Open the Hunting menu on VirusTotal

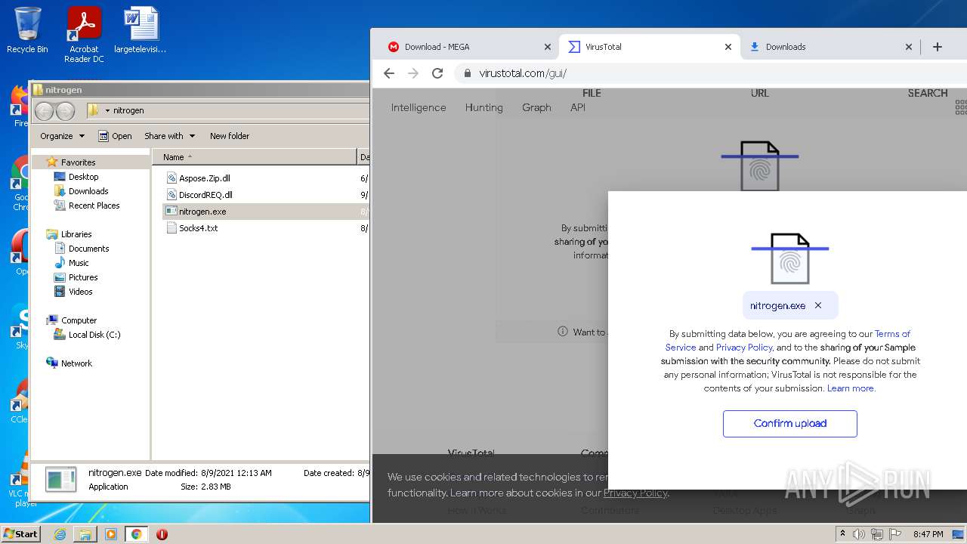coord(484,107)
